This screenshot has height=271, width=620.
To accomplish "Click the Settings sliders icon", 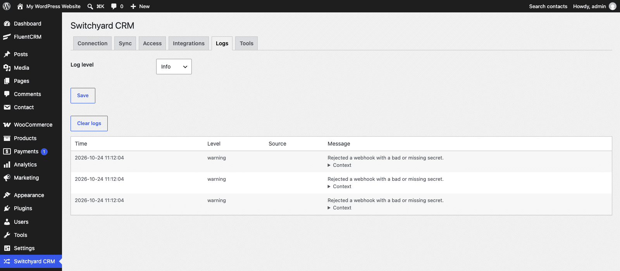I will 7,248.
